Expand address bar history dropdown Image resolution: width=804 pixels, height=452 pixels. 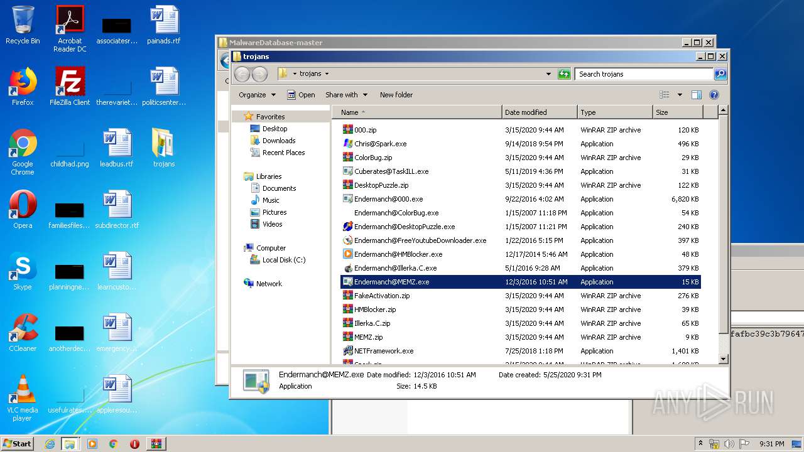coord(548,74)
